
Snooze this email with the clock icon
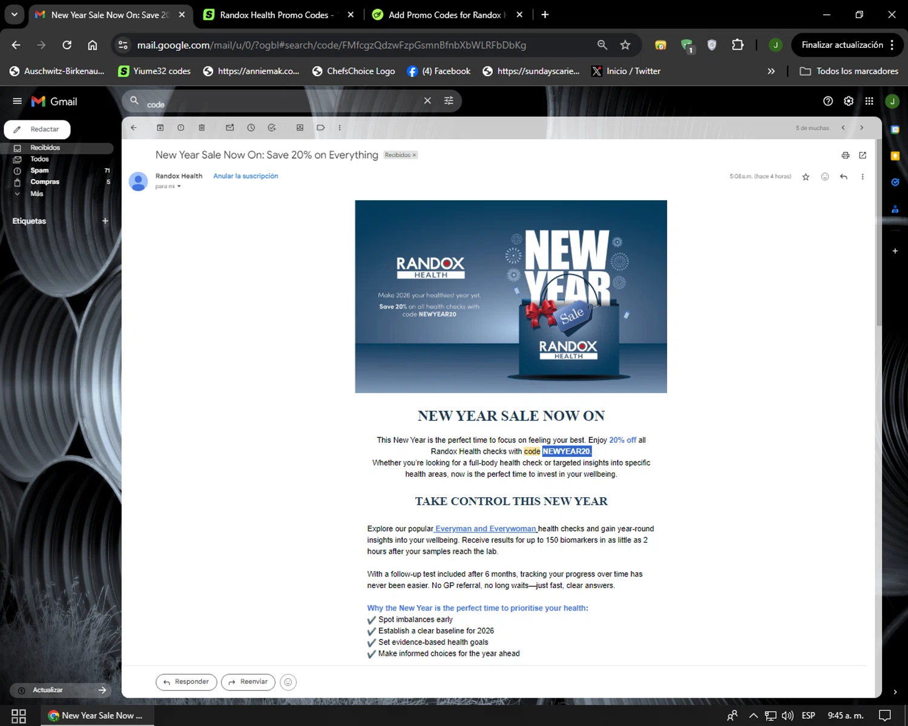pos(251,128)
